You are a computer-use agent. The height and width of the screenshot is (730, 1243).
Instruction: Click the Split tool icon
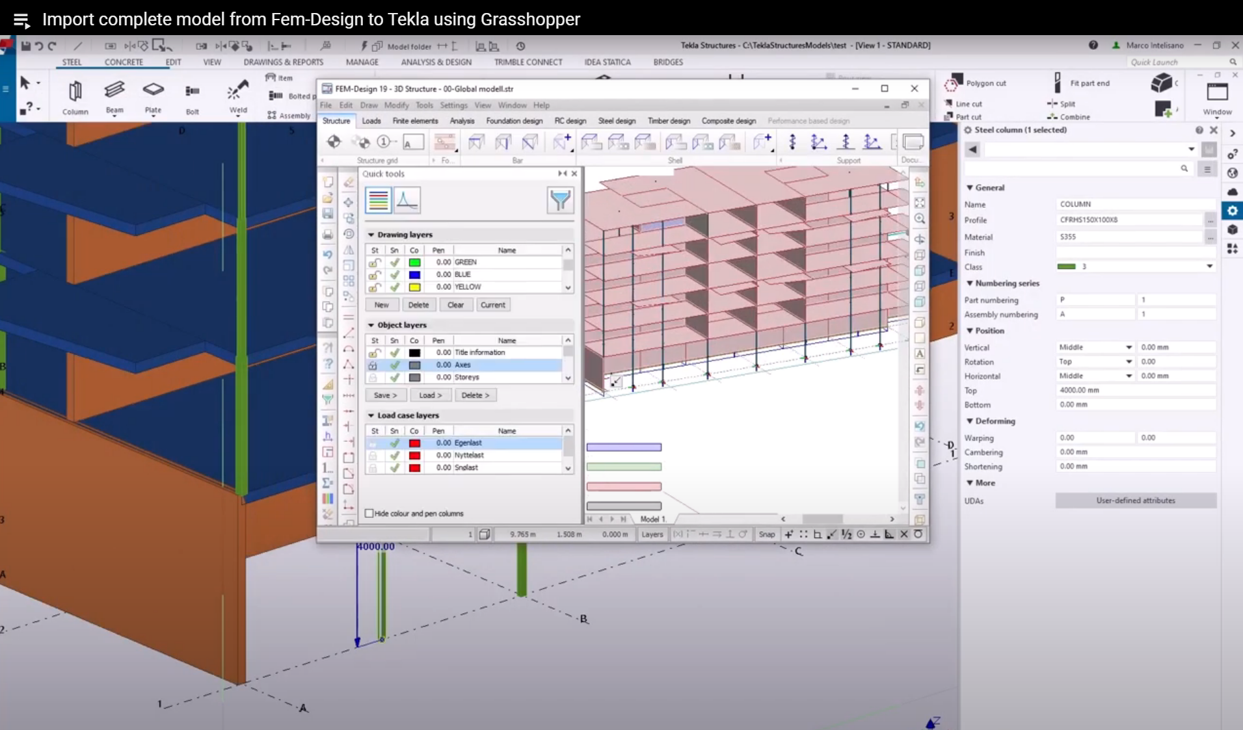pos(1052,103)
